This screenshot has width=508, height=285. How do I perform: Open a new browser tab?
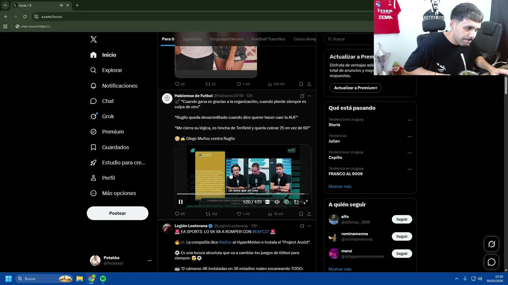[x=77, y=6]
